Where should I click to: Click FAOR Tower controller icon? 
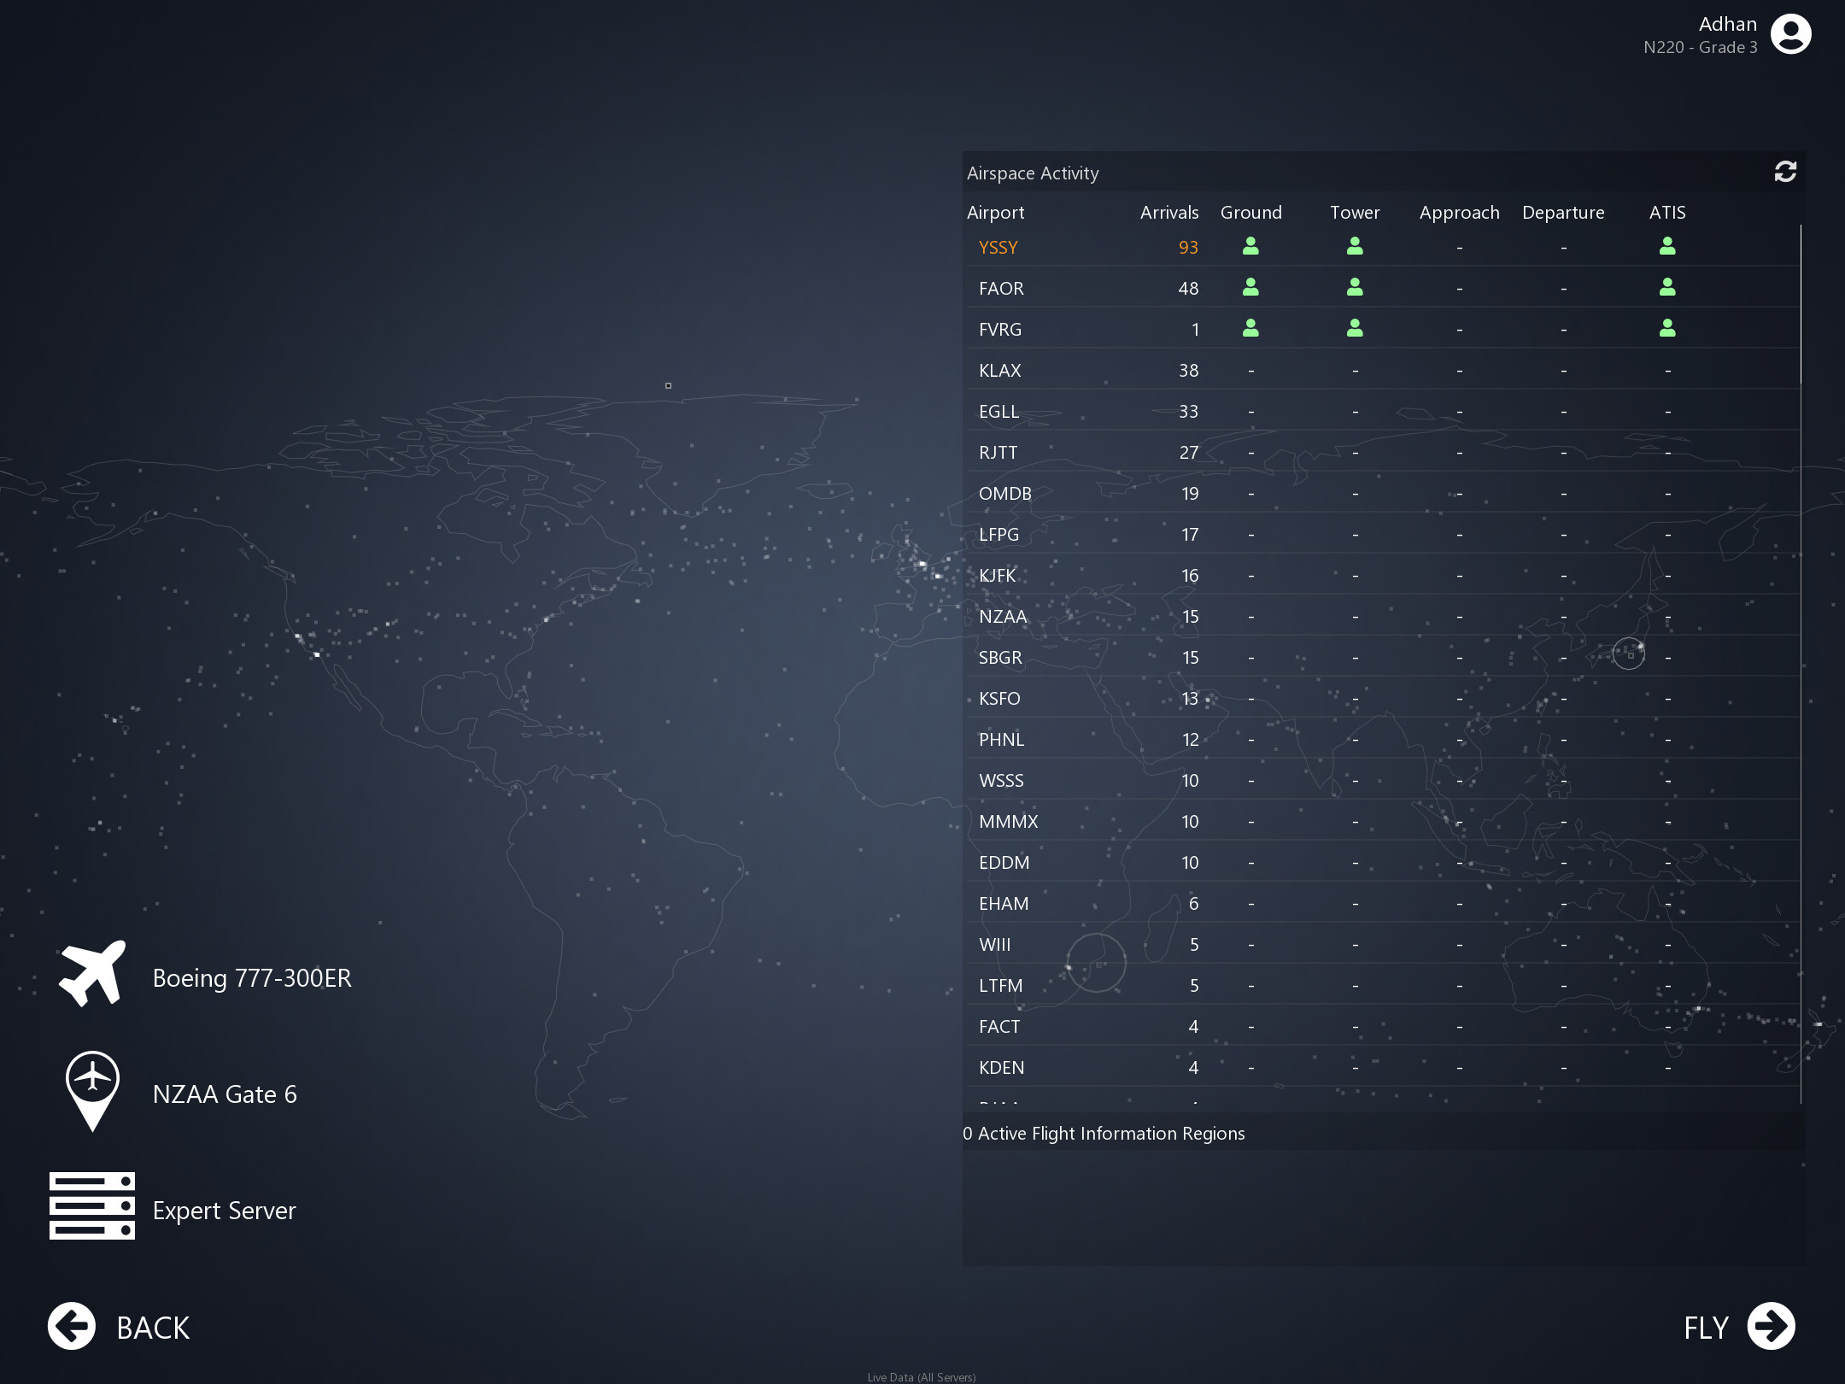[1355, 288]
